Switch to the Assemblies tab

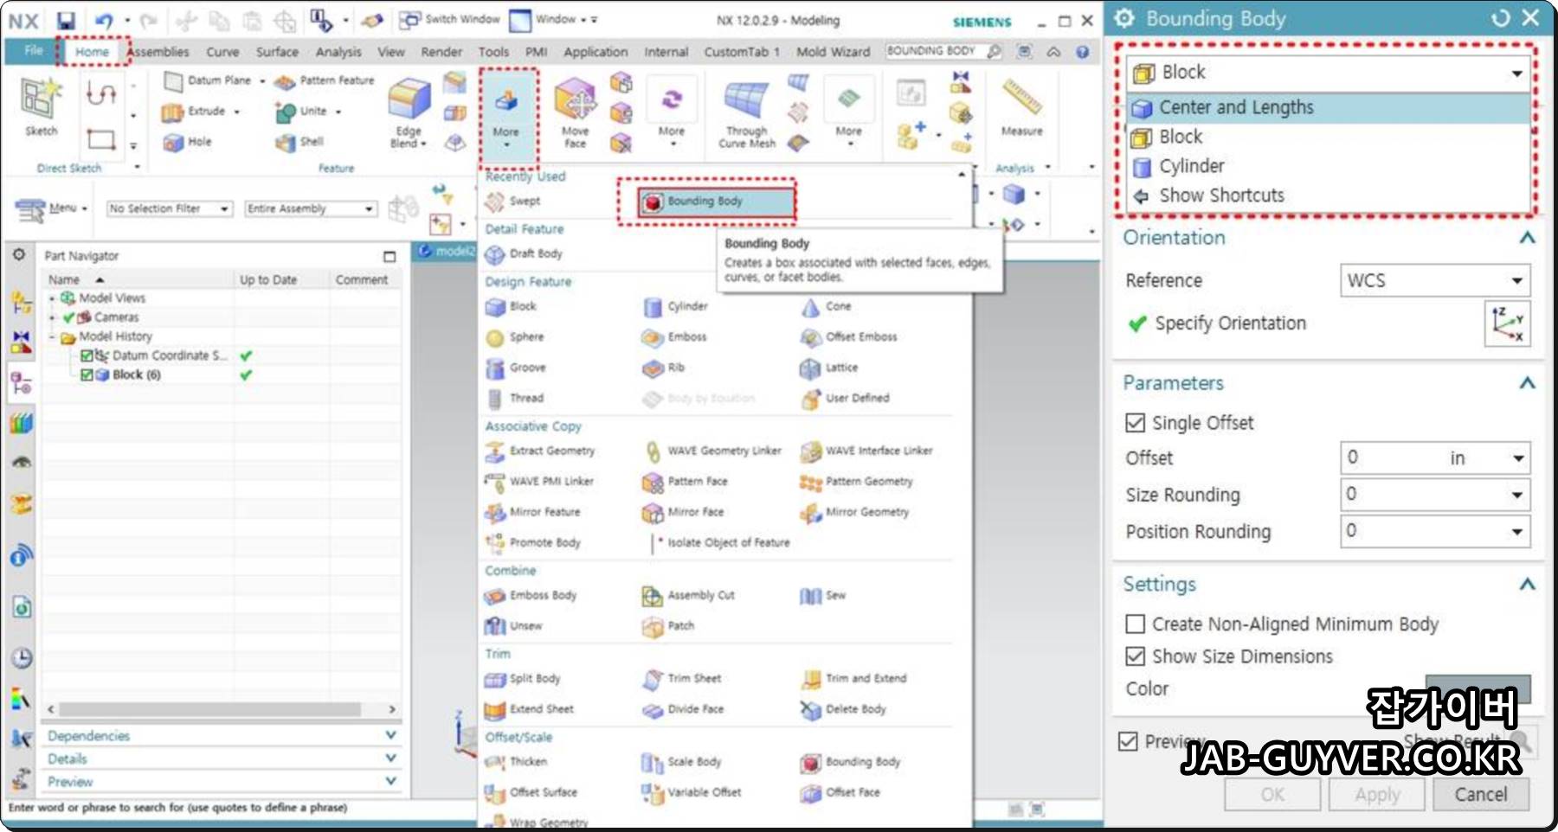coord(158,53)
